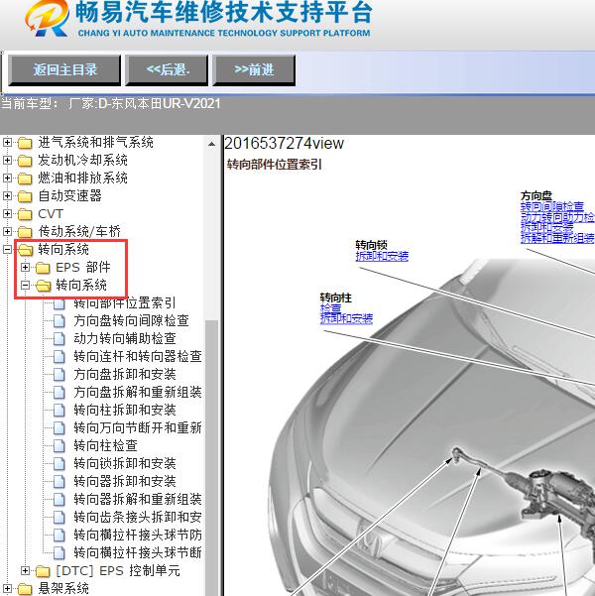The width and height of the screenshot is (595, 596).
Task: Click the 返回主目录 button
Action: 64,70
